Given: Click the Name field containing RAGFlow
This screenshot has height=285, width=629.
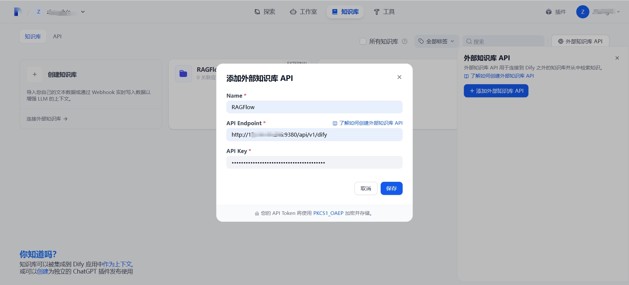Looking at the screenshot, I should click(x=314, y=107).
